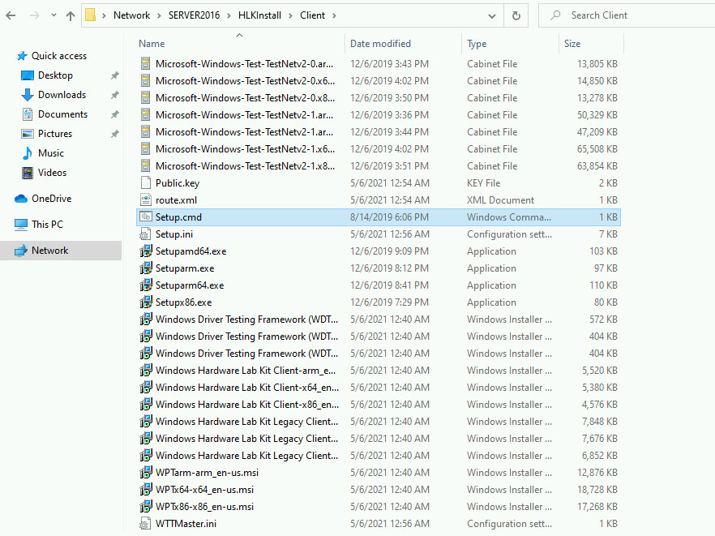Click the Desktop pin icon
The height and width of the screenshot is (536, 715).
[x=115, y=75]
